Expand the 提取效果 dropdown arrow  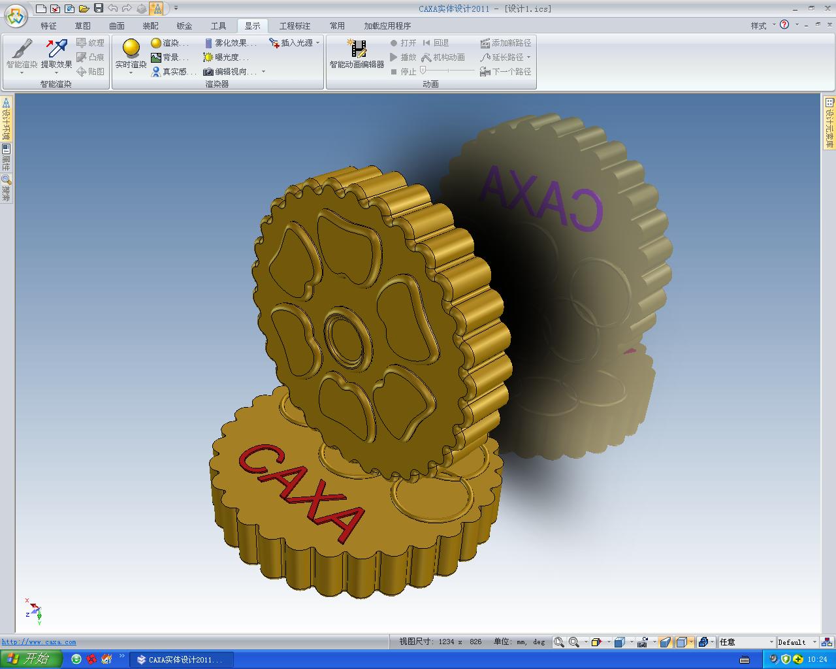coord(57,73)
